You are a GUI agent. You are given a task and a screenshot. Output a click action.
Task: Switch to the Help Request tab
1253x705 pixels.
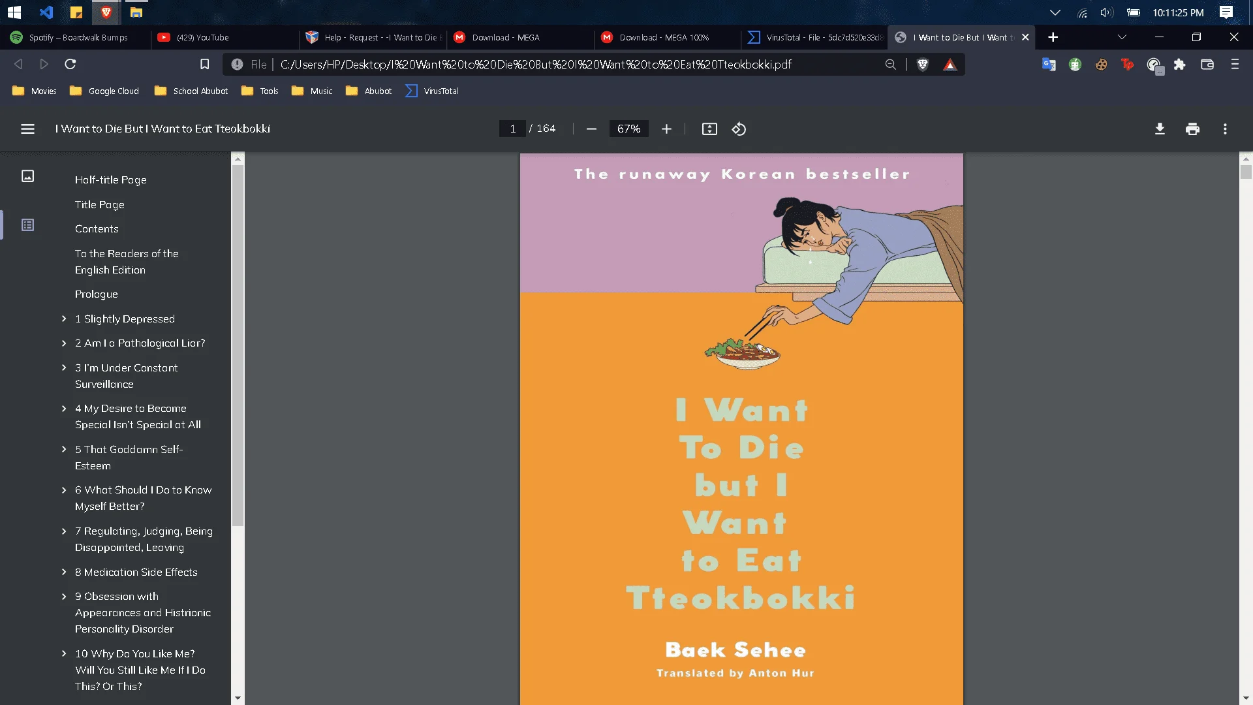tap(373, 37)
